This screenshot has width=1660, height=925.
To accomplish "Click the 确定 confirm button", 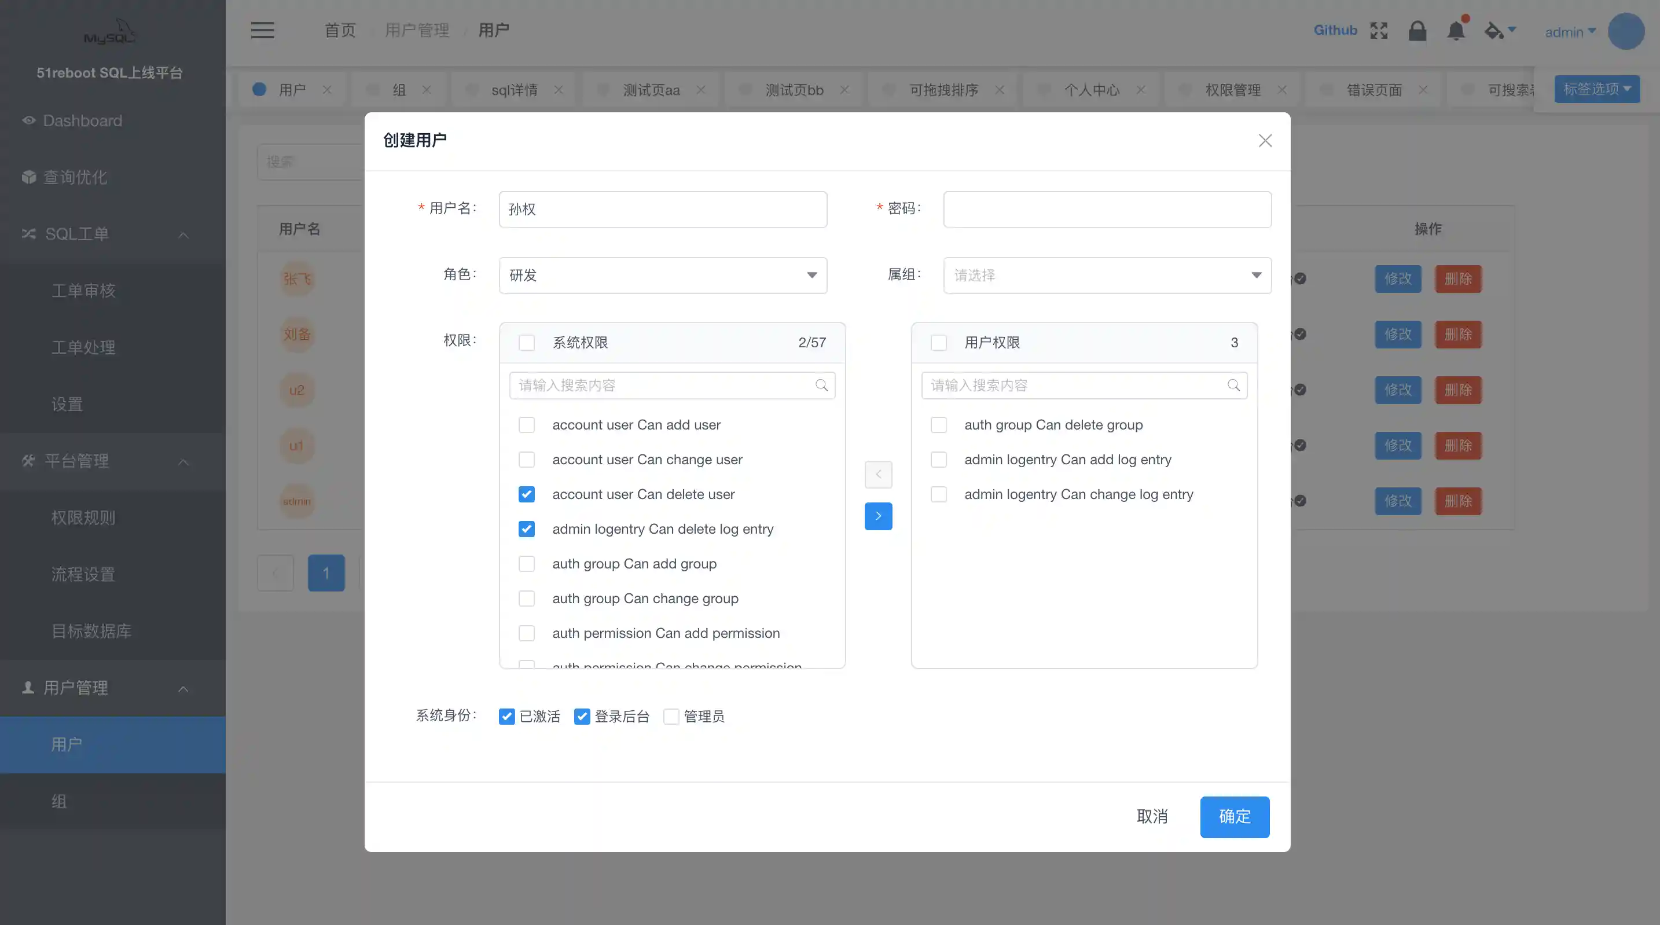I will tap(1234, 817).
